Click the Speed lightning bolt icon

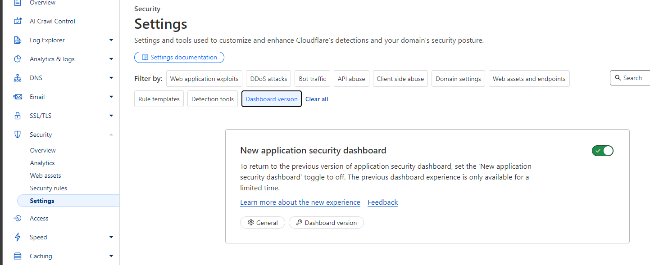point(18,237)
